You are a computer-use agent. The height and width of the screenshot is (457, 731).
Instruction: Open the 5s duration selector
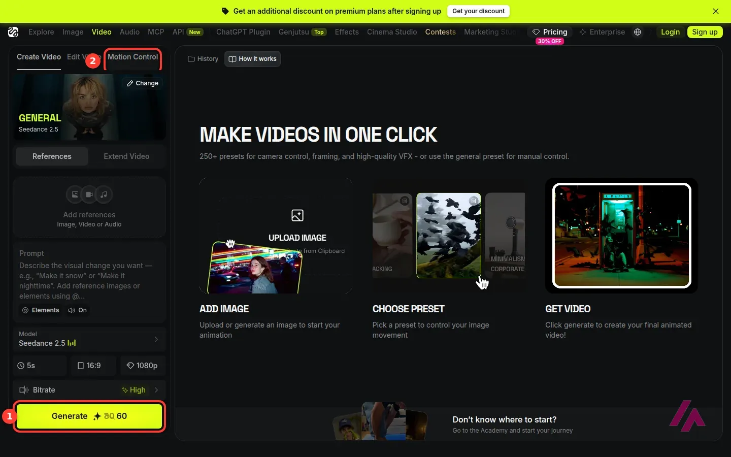pos(40,366)
